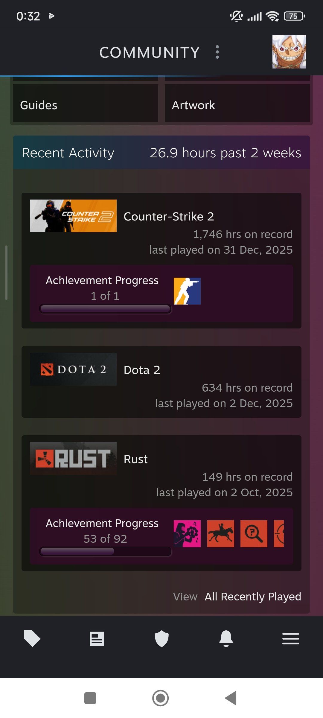Tap the pink camera Rust achievement icon
The width and height of the screenshot is (323, 718).
tap(187, 534)
